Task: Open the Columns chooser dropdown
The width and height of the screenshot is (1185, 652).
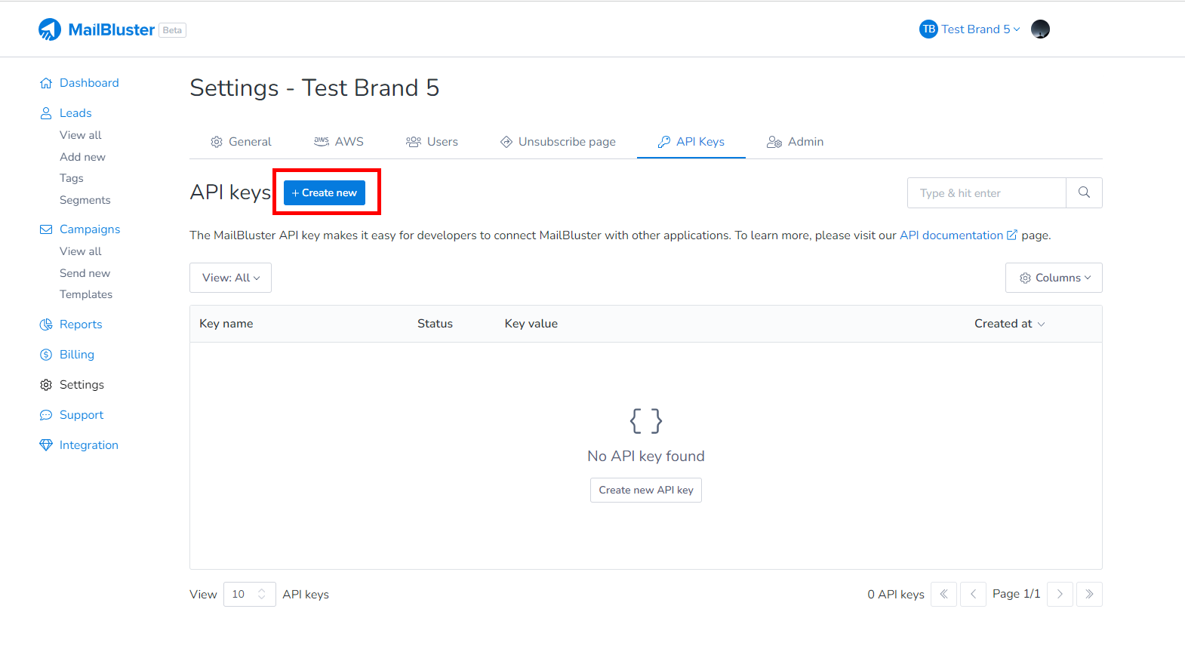Action: (x=1054, y=278)
